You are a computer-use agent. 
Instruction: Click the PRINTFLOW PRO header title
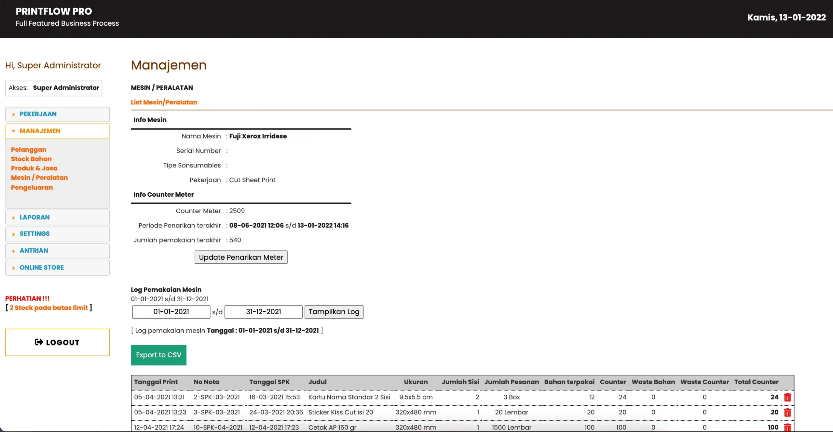point(54,11)
